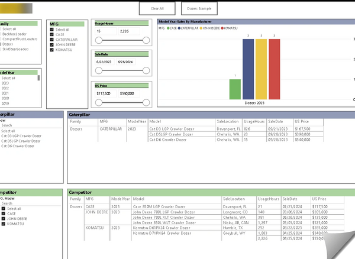Toggle the CATERPILLAR checkbox in MFG slicer

click(x=51, y=40)
